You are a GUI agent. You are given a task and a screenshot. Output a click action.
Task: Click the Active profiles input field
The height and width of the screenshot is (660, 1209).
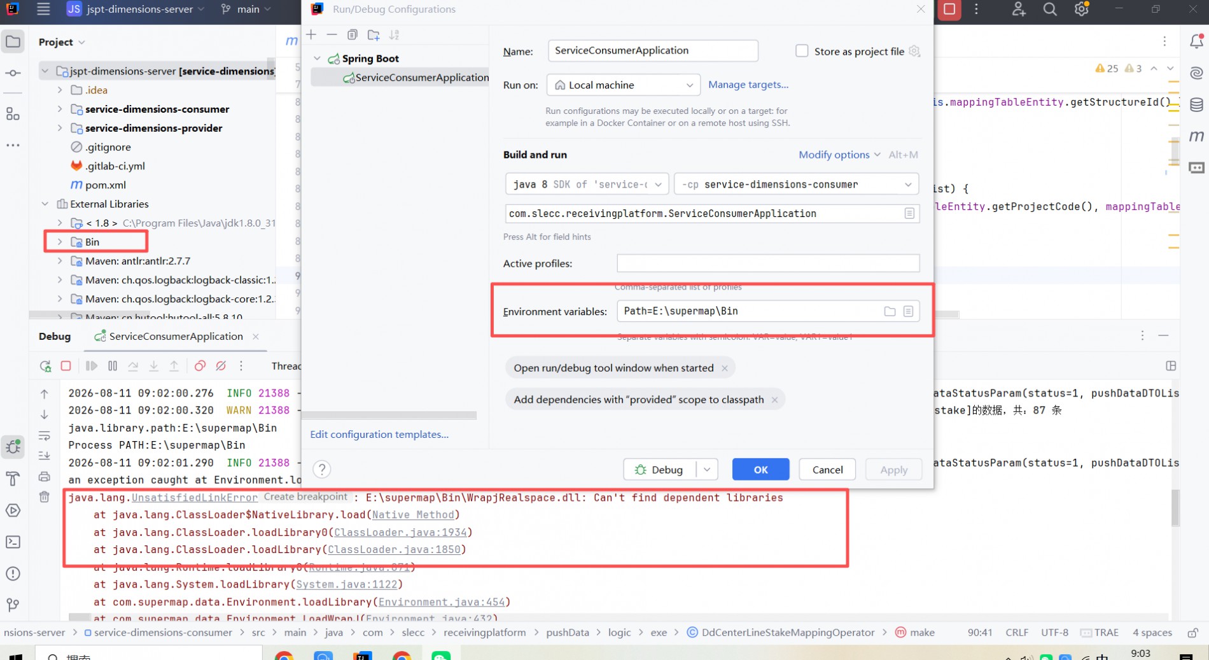pos(768,263)
